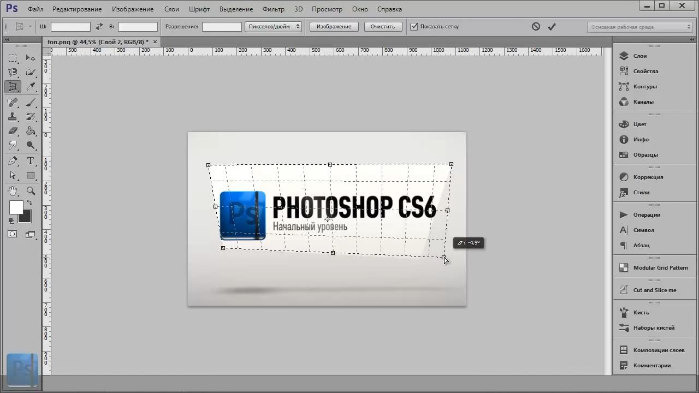This screenshot has width=699, height=393.
Task: Expand the Слои panel
Action: point(639,56)
